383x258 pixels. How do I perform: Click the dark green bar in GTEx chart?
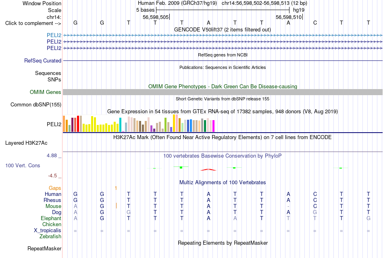coord(205,126)
